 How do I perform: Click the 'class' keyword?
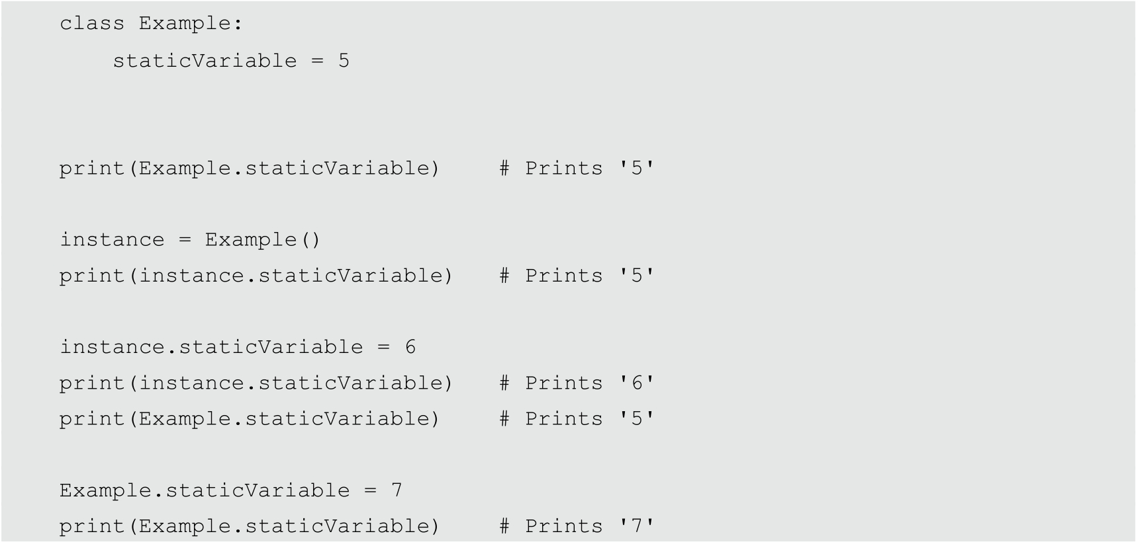point(91,24)
